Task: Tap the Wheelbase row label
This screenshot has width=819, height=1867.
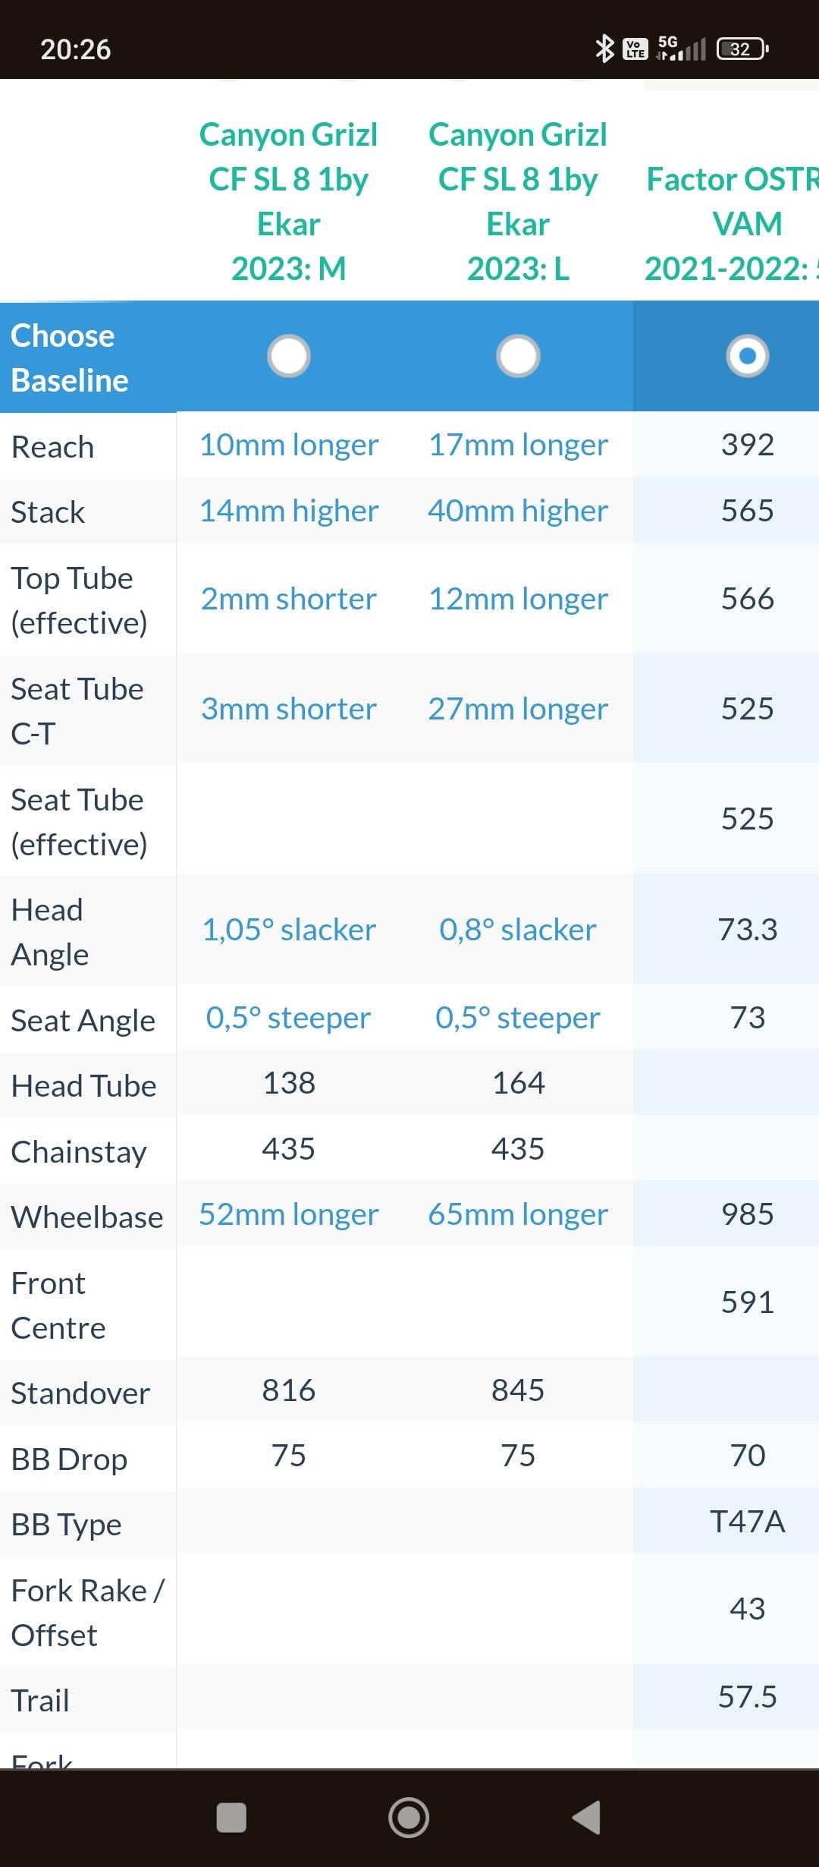Action: (87, 1217)
